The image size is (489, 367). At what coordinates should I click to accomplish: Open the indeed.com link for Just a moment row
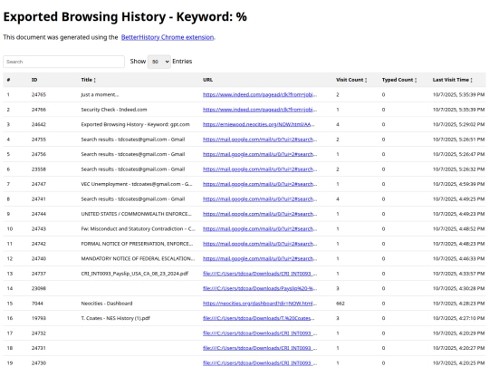(260, 94)
